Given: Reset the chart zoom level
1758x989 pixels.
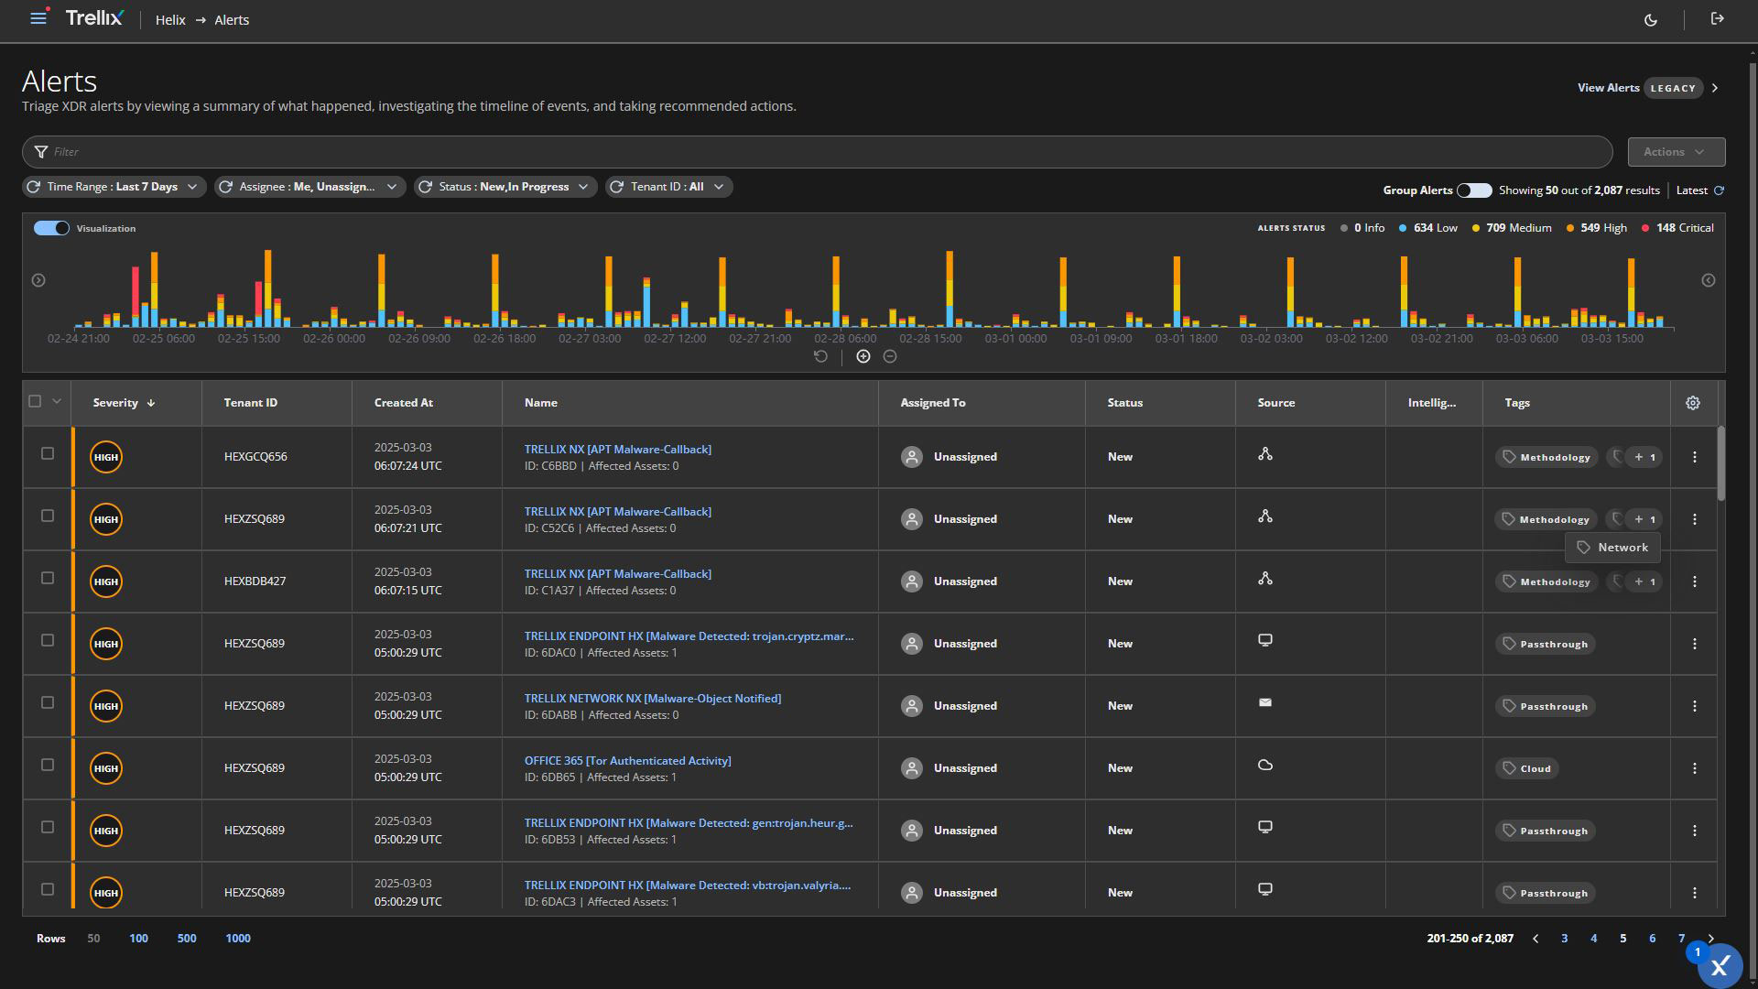Looking at the screenshot, I should click(x=820, y=356).
